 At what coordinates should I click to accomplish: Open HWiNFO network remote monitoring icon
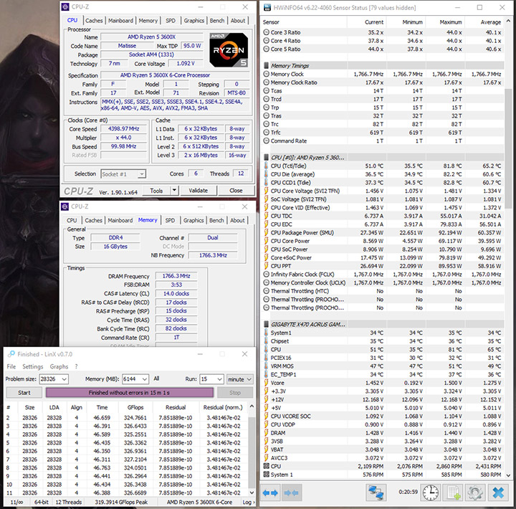(376, 493)
